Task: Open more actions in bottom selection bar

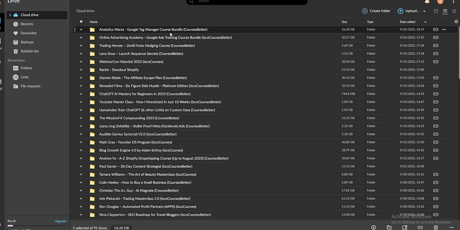Action: 451,227
